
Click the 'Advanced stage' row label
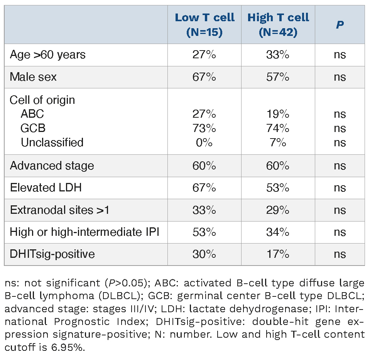point(52,166)
